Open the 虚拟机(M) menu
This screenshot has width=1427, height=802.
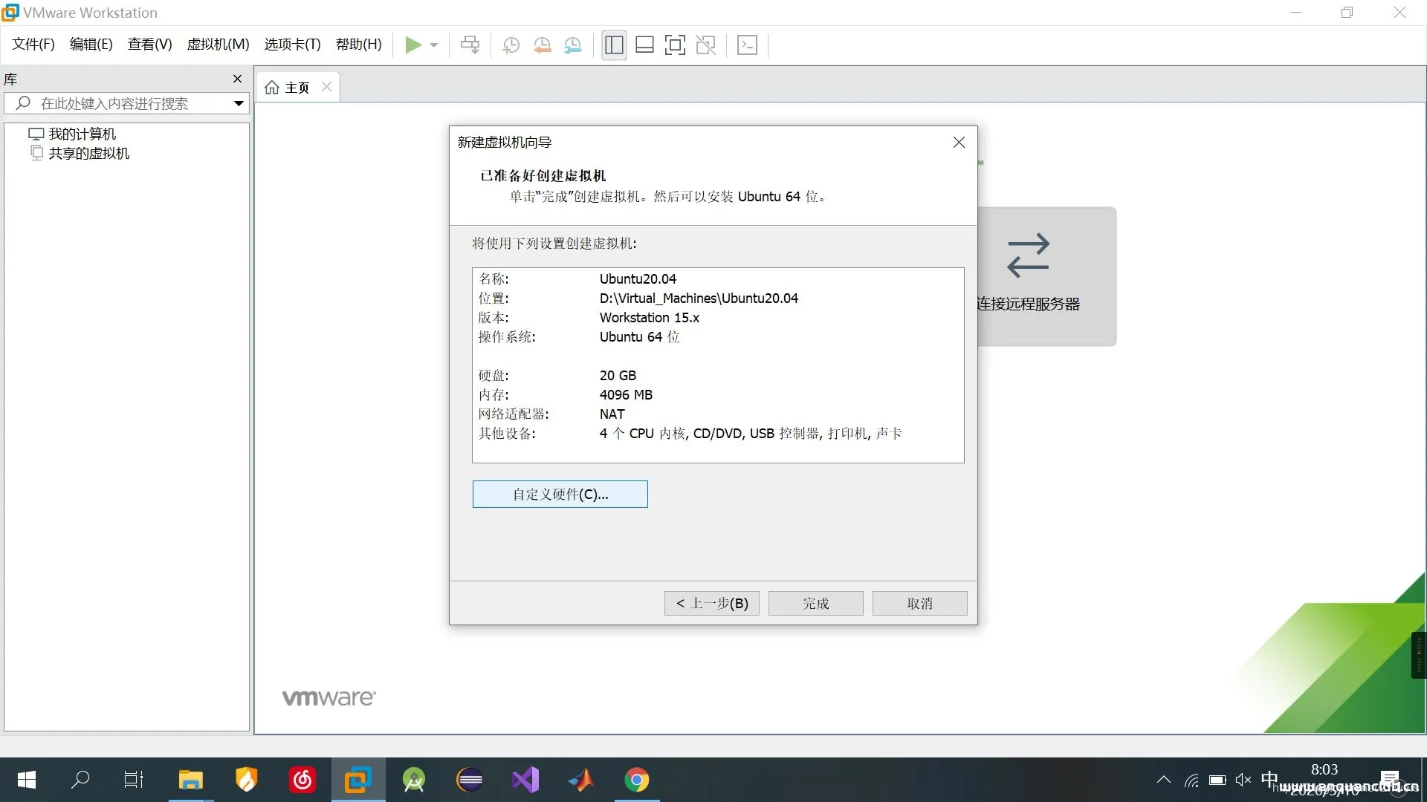[x=217, y=44]
